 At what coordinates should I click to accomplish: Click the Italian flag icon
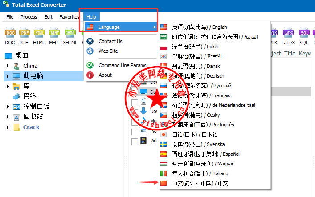coord(164,173)
